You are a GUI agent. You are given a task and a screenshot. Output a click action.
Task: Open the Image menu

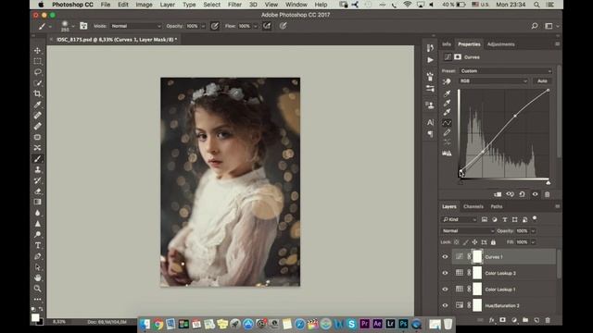(x=144, y=5)
